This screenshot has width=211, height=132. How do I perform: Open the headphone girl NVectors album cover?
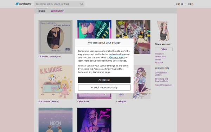94,29
